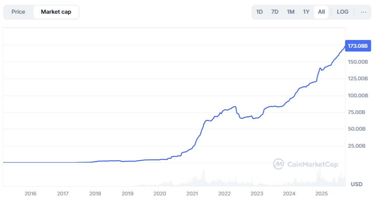Screen dimensions: 375x201
Task: Choose the 1M time range
Action: click(x=291, y=12)
